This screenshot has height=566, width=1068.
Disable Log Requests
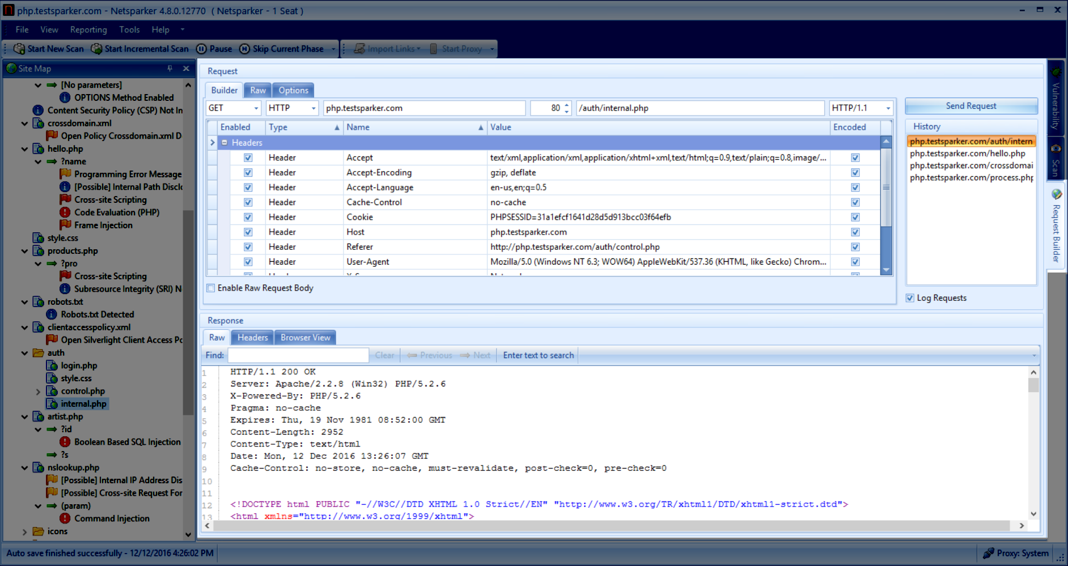910,297
